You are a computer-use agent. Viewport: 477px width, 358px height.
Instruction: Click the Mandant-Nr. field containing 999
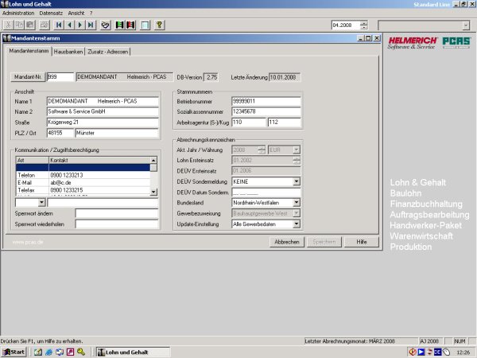click(60, 77)
